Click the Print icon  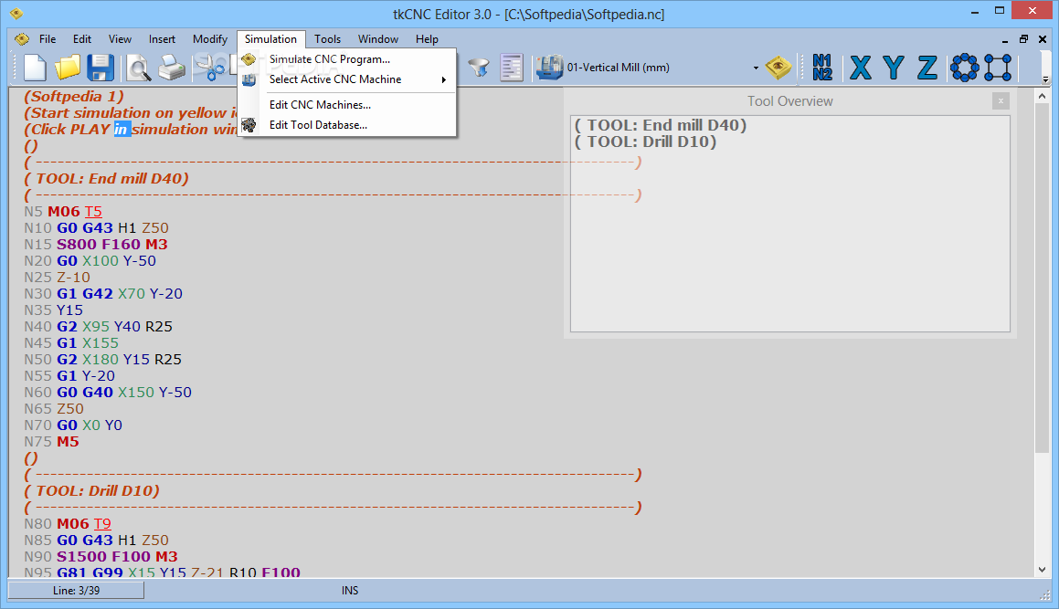[172, 68]
